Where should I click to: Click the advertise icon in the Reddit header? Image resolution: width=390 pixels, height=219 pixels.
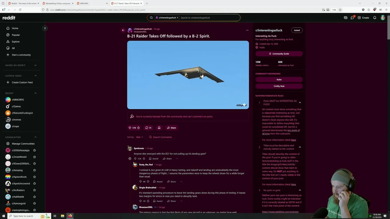[x=346, y=18]
